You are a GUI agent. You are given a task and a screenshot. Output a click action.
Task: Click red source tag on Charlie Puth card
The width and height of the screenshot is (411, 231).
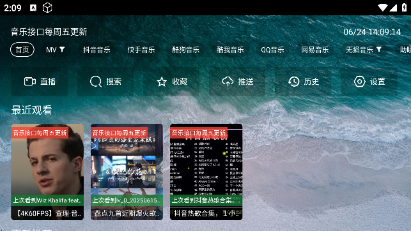click(x=40, y=133)
